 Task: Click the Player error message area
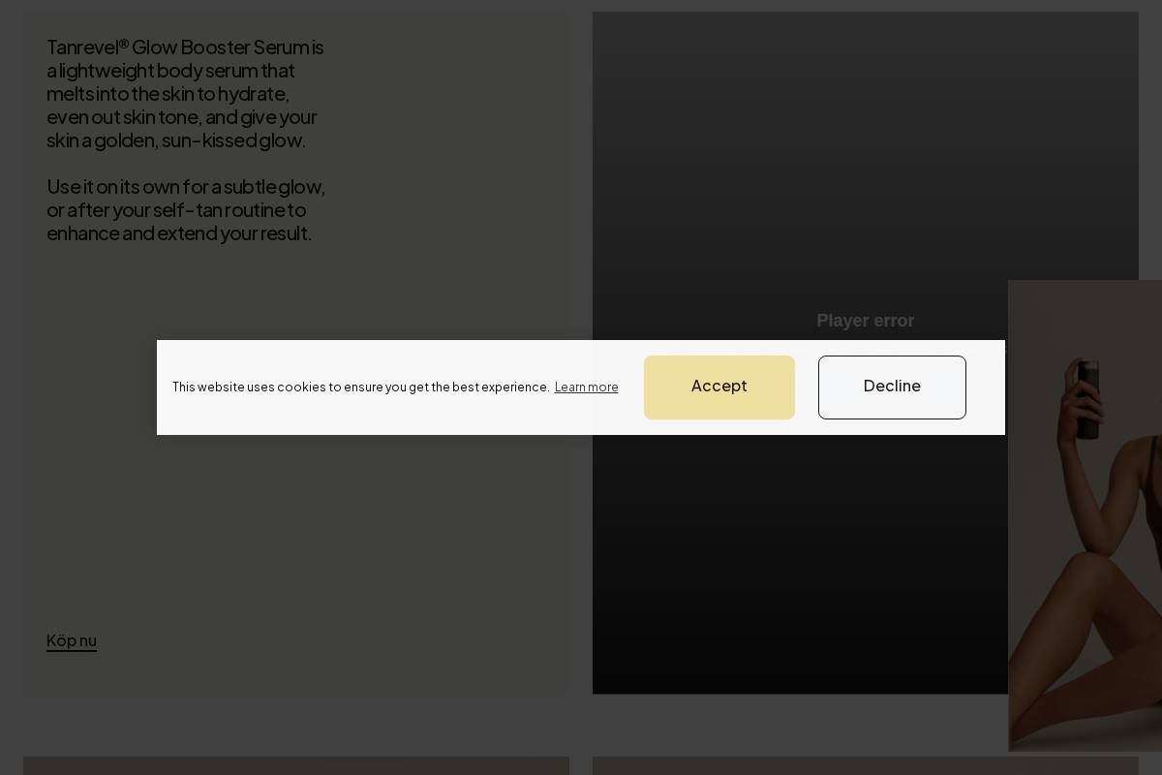(865, 321)
